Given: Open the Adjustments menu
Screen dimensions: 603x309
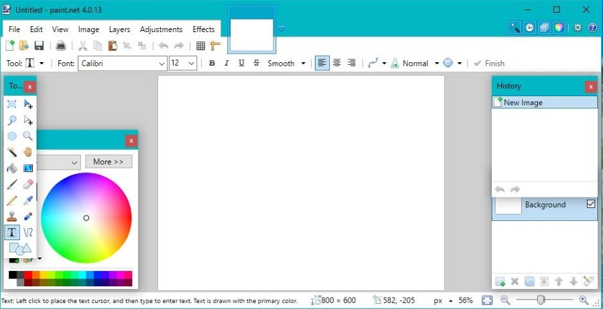Looking at the screenshot, I should [x=161, y=29].
